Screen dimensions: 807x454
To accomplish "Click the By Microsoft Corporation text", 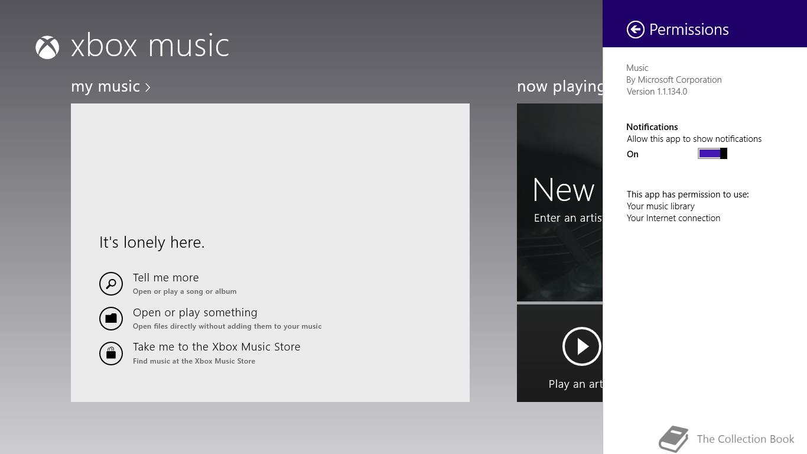I will tap(674, 80).
